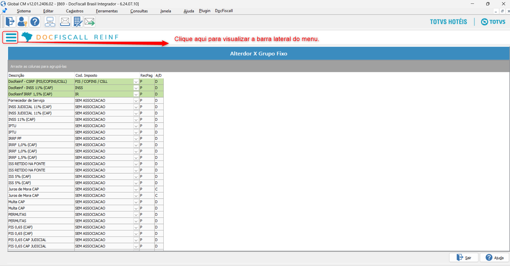The height and width of the screenshot is (266, 510).
Task: Open the Janela menu
Action: pos(166,11)
